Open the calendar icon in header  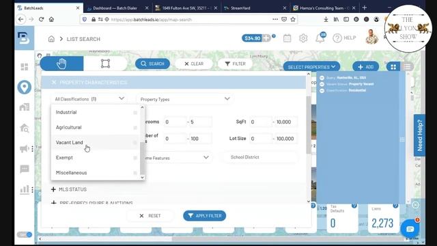[287, 38]
